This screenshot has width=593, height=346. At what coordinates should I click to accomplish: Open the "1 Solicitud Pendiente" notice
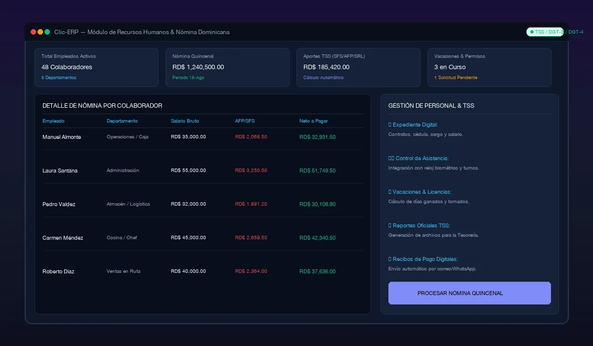(x=456, y=78)
